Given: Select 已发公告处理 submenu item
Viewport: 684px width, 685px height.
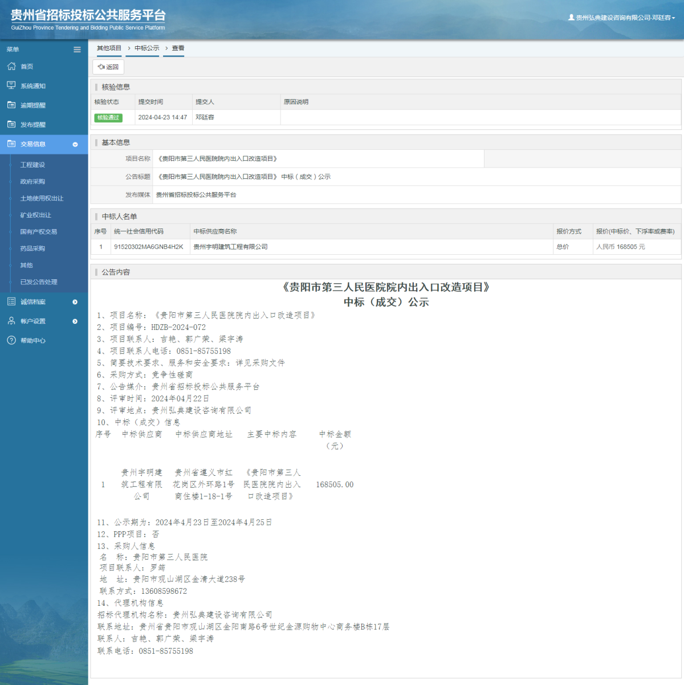Looking at the screenshot, I should point(39,282).
